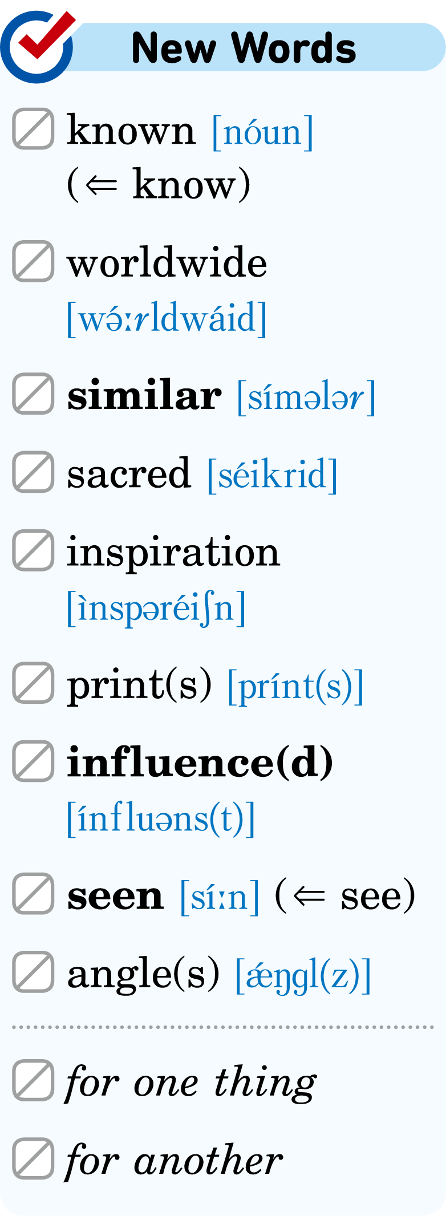Select the phrase 'for one thing'

coord(191,1082)
